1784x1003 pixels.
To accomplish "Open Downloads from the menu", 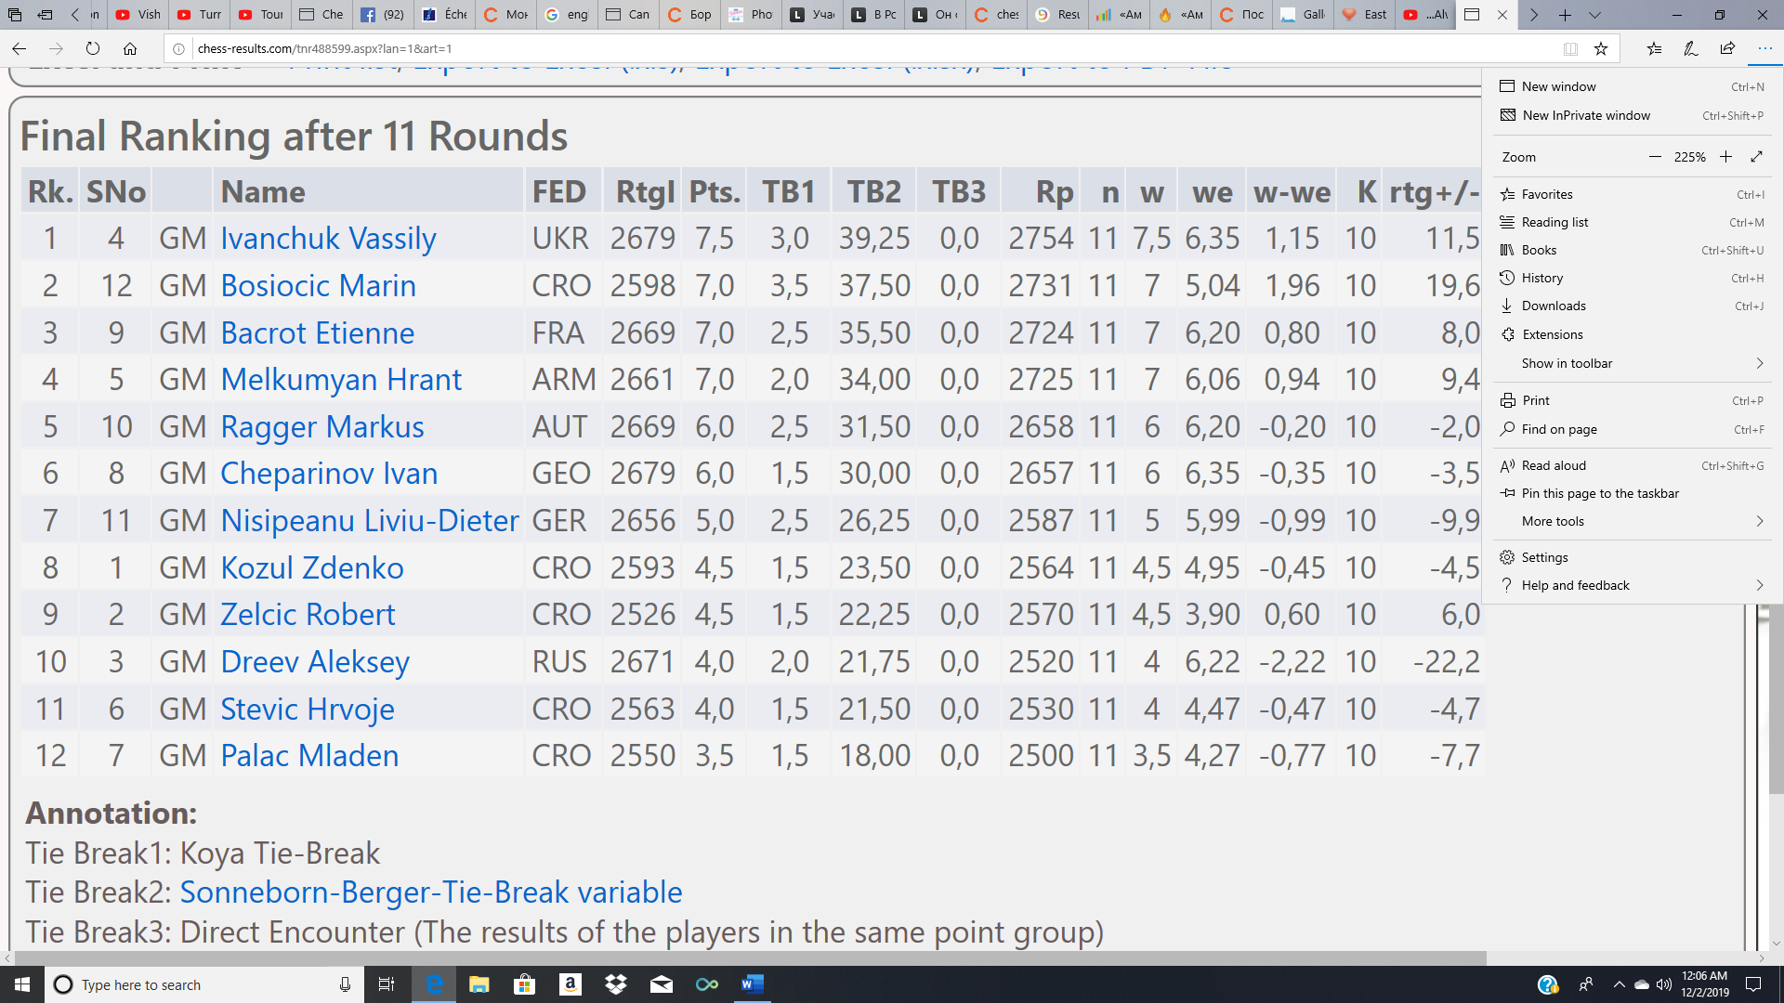I will click(x=1553, y=306).
